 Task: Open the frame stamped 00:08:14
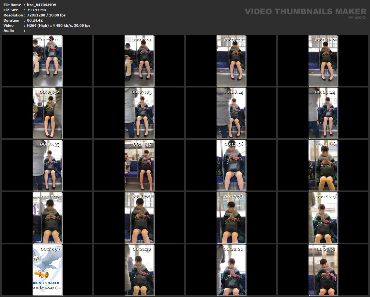(231, 113)
